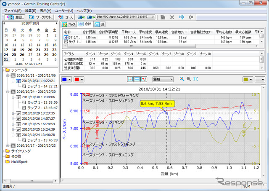The width and height of the screenshot is (269, 191).
Task: Select the ラップ 1 row in totals table
Action: (161, 42)
